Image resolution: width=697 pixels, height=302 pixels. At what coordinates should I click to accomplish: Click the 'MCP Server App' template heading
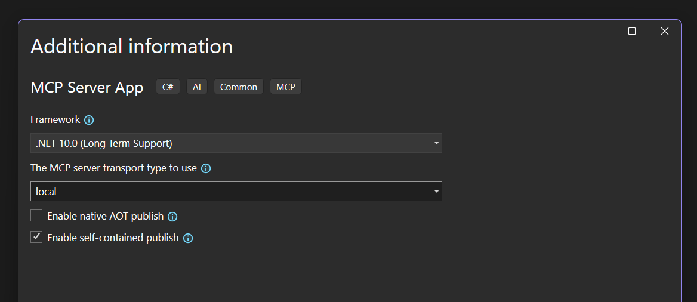[x=87, y=87]
